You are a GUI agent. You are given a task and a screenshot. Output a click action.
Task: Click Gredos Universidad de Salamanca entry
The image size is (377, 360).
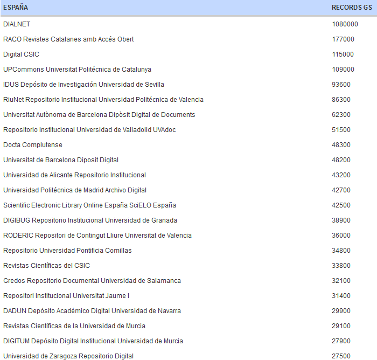point(92,281)
